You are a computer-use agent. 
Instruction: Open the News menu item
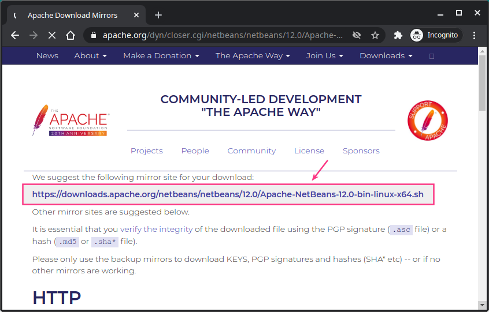(x=47, y=56)
